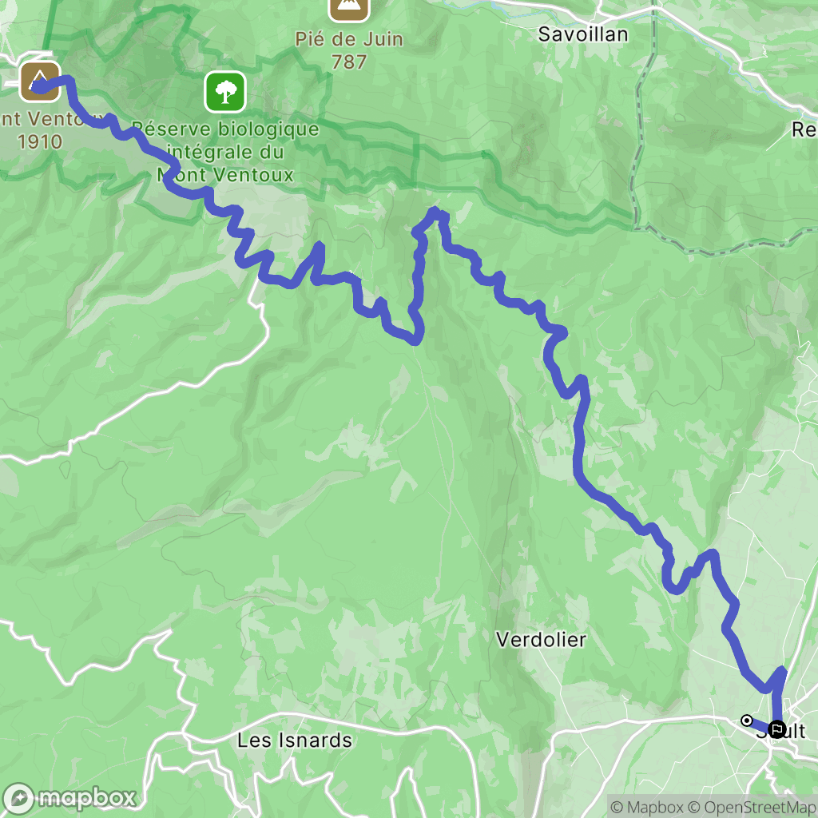
Task: Click the Mapbox logo
Action: point(69,798)
